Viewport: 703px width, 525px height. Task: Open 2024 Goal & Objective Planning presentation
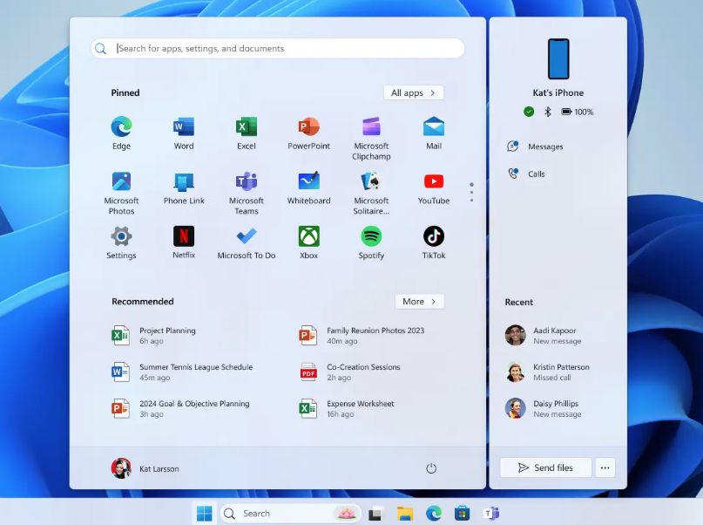click(180, 409)
